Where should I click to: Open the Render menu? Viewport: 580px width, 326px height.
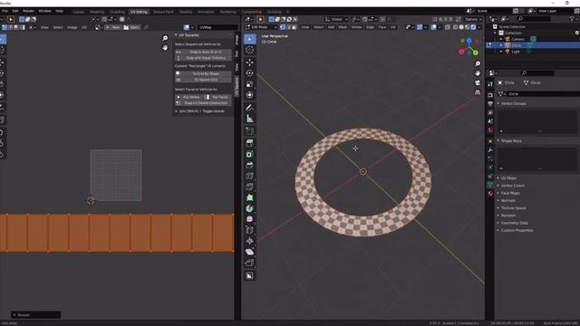(28, 11)
